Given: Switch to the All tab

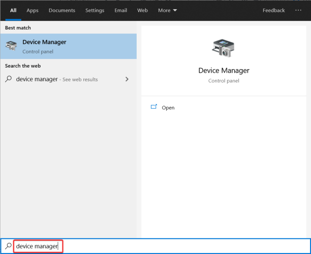Looking at the screenshot, I should 13,10.
